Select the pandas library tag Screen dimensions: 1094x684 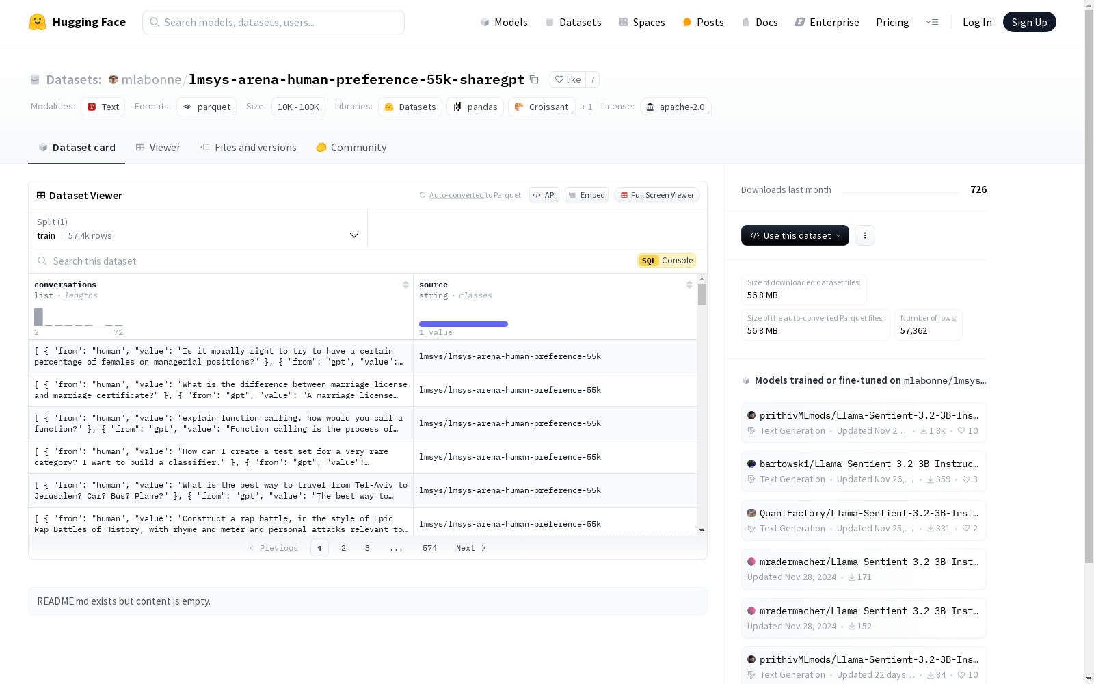pyautogui.click(x=475, y=107)
